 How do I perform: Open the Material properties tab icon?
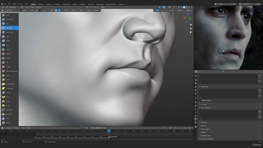[x=196, y=123]
